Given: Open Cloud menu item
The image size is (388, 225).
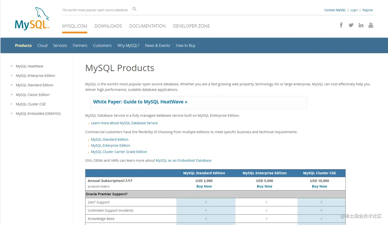Looking at the screenshot, I should click(x=42, y=46).
